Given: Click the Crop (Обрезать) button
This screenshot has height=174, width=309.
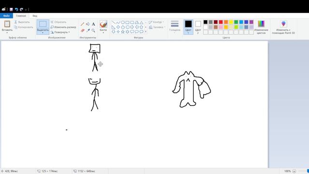Looking at the screenshot, I should (58, 22).
